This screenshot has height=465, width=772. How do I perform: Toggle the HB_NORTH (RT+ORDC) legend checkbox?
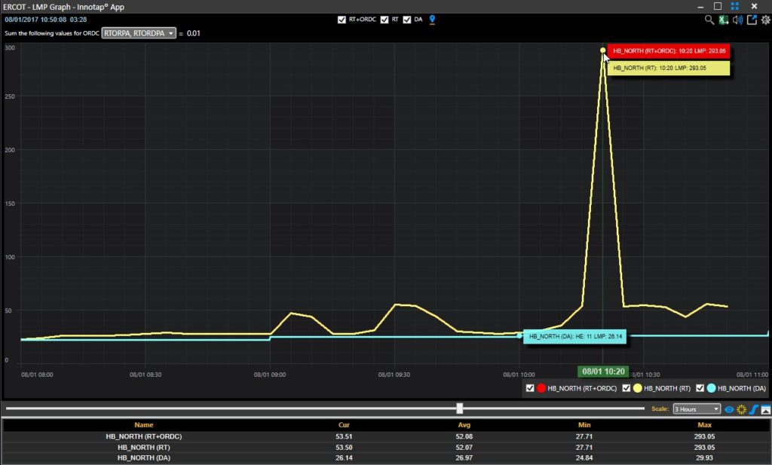[530, 388]
